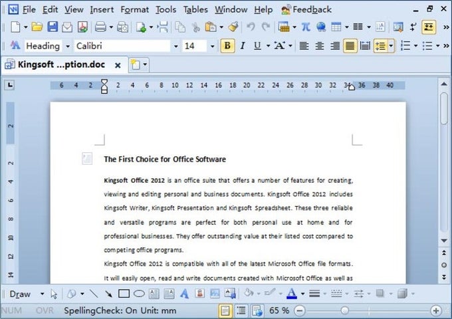Toggle Italic formatting
The height and width of the screenshot is (319, 452).
tap(243, 46)
